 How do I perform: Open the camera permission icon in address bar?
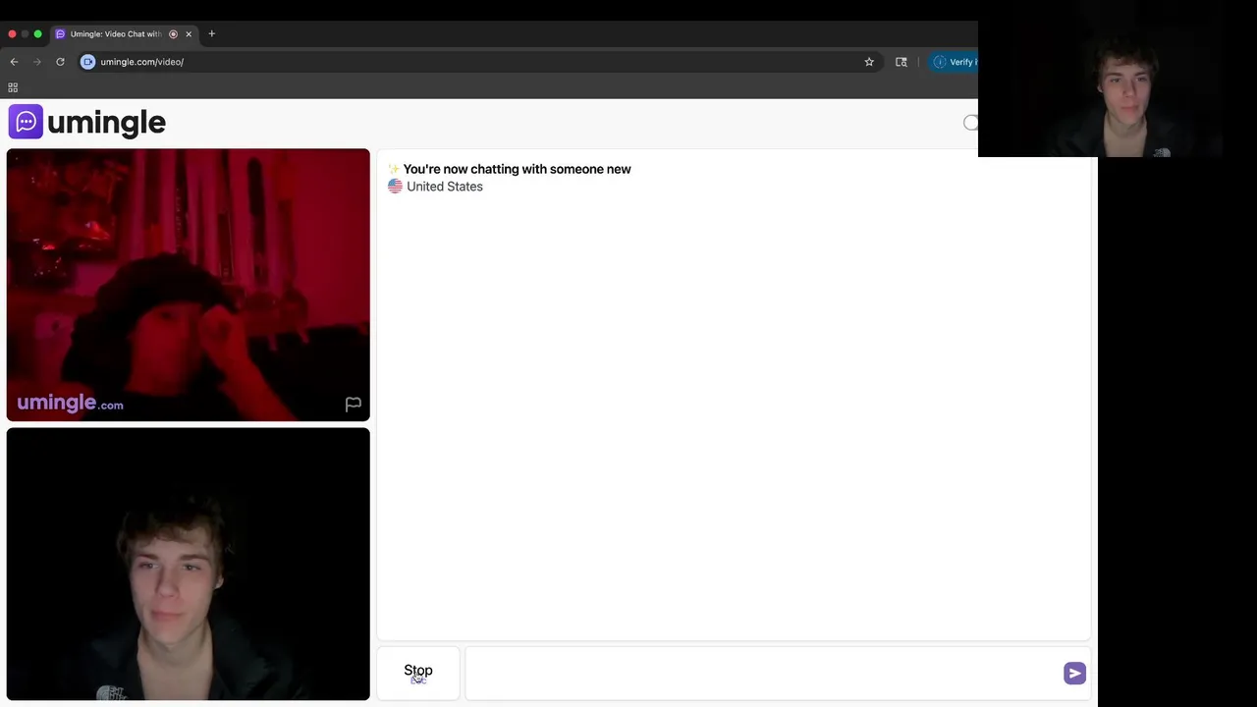[87, 62]
